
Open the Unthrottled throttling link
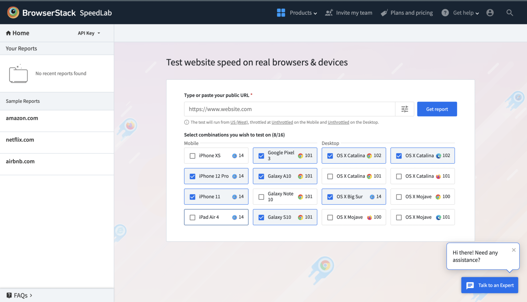click(x=282, y=122)
